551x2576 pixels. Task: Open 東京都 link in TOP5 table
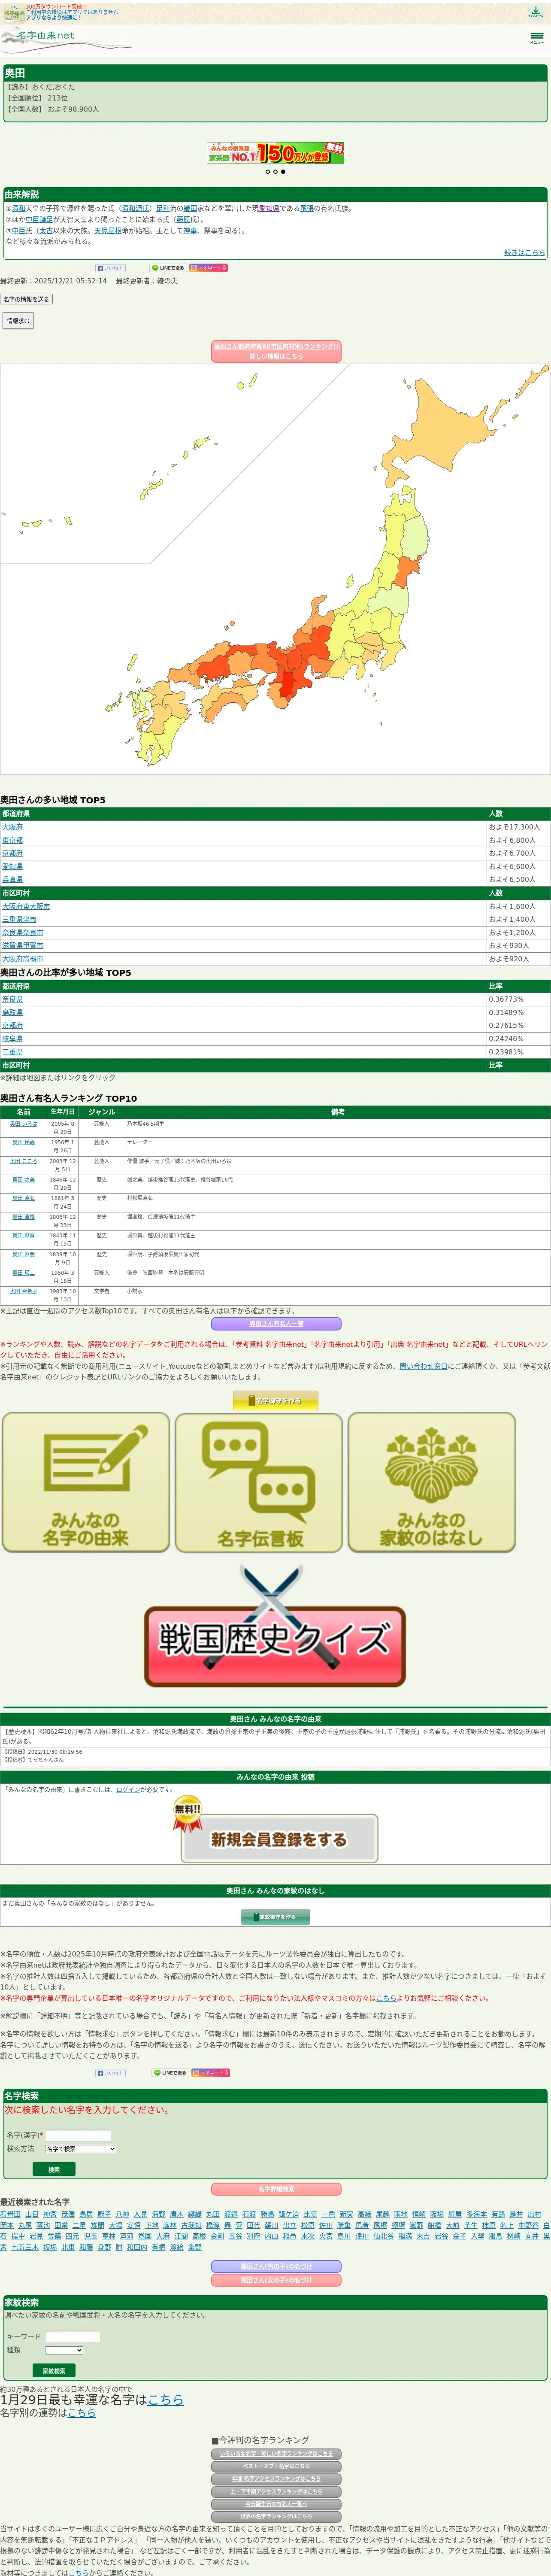point(12,840)
